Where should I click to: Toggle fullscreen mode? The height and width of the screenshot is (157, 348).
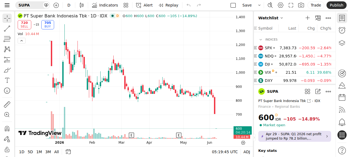(x=291, y=5)
